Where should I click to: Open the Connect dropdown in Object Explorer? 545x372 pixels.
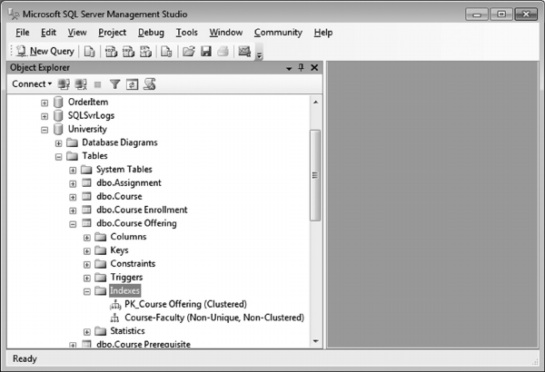click(32, 84)
